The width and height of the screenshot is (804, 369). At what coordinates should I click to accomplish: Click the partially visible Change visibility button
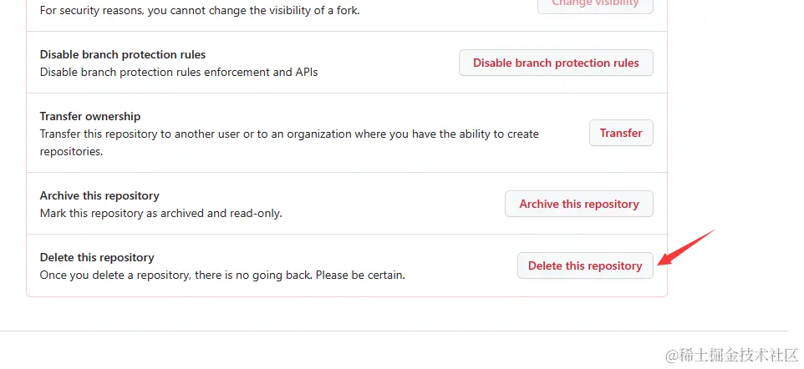click(595, 5)
